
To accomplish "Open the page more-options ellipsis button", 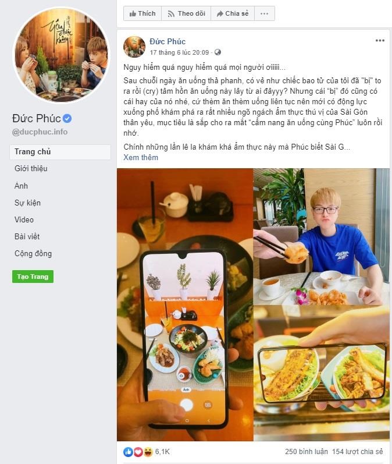I will tap(264, 13).
